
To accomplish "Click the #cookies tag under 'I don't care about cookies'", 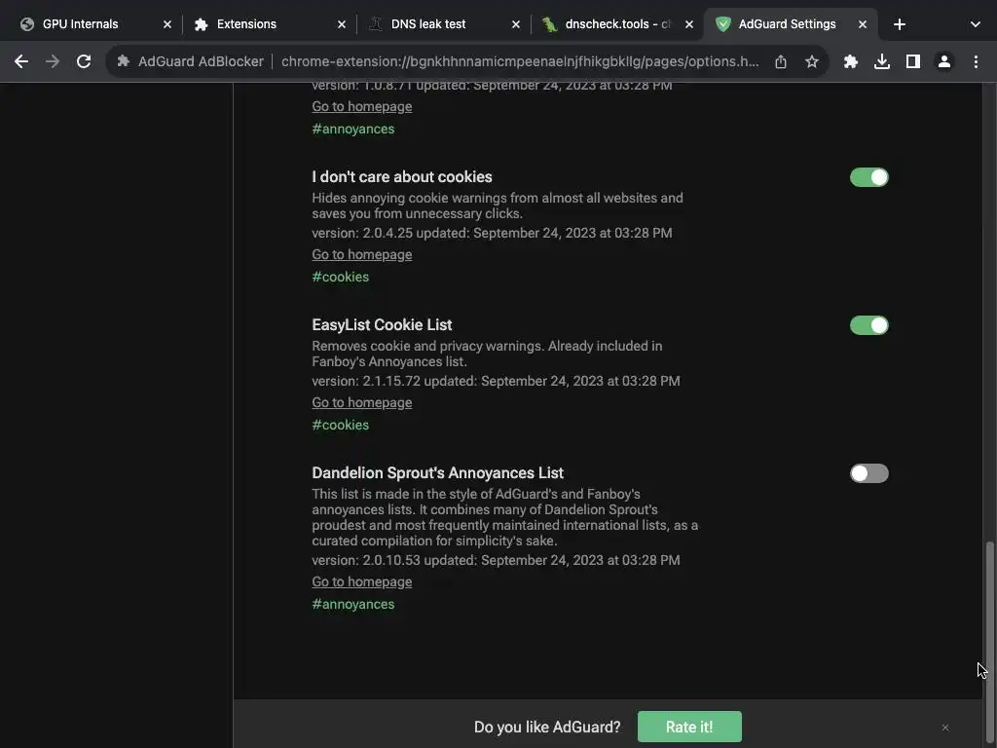I will 340,277.
